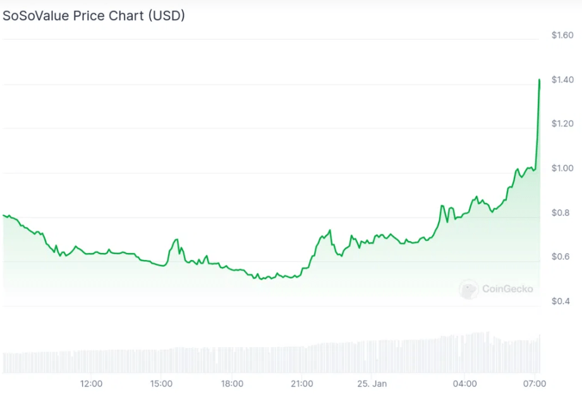
Task: Click the 07:00 time axis label
Action: [535, 383]
